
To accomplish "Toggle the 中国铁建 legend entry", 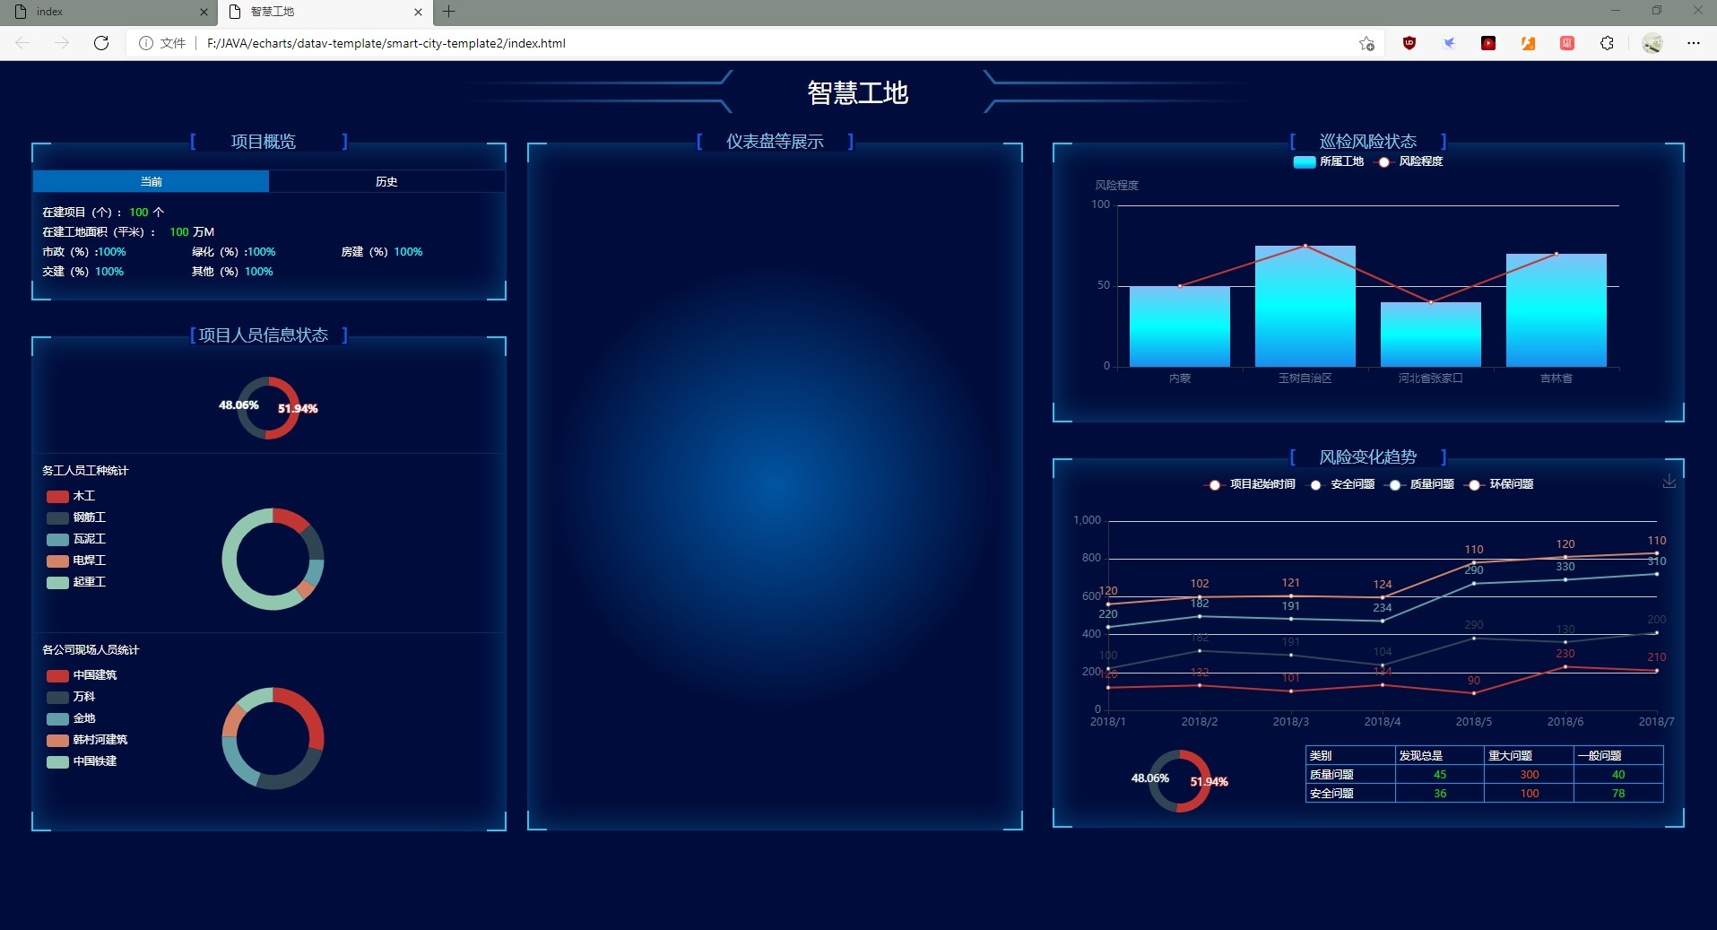I will pos(82,761).
